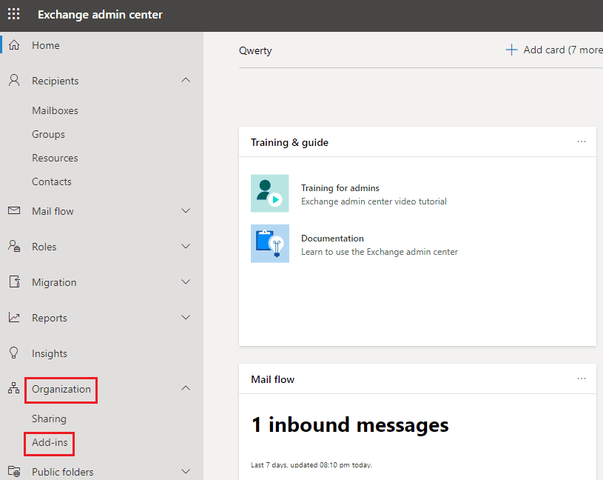Viewport: 603px width, 480px height.
Task: Open the Training for admins link
Action: (340, 188)
